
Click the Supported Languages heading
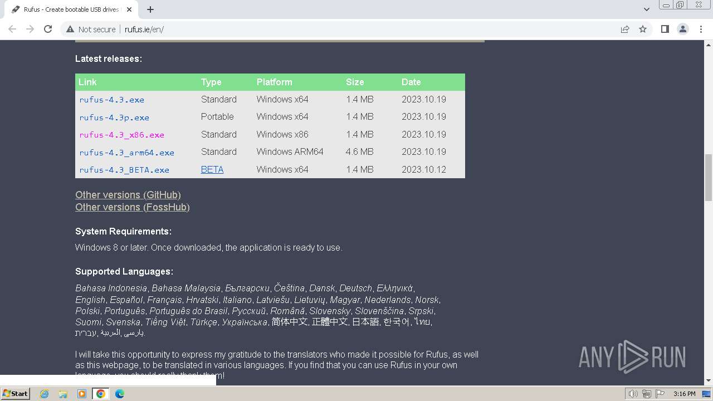pyautogui.click(x=124, y=272)
